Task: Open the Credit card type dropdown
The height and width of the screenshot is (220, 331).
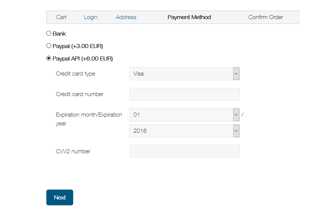Action: coord(184,74)
